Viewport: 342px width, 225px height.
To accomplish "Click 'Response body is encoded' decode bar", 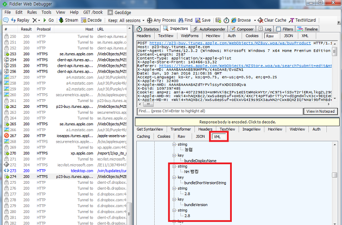I will [x=237, y=122].
